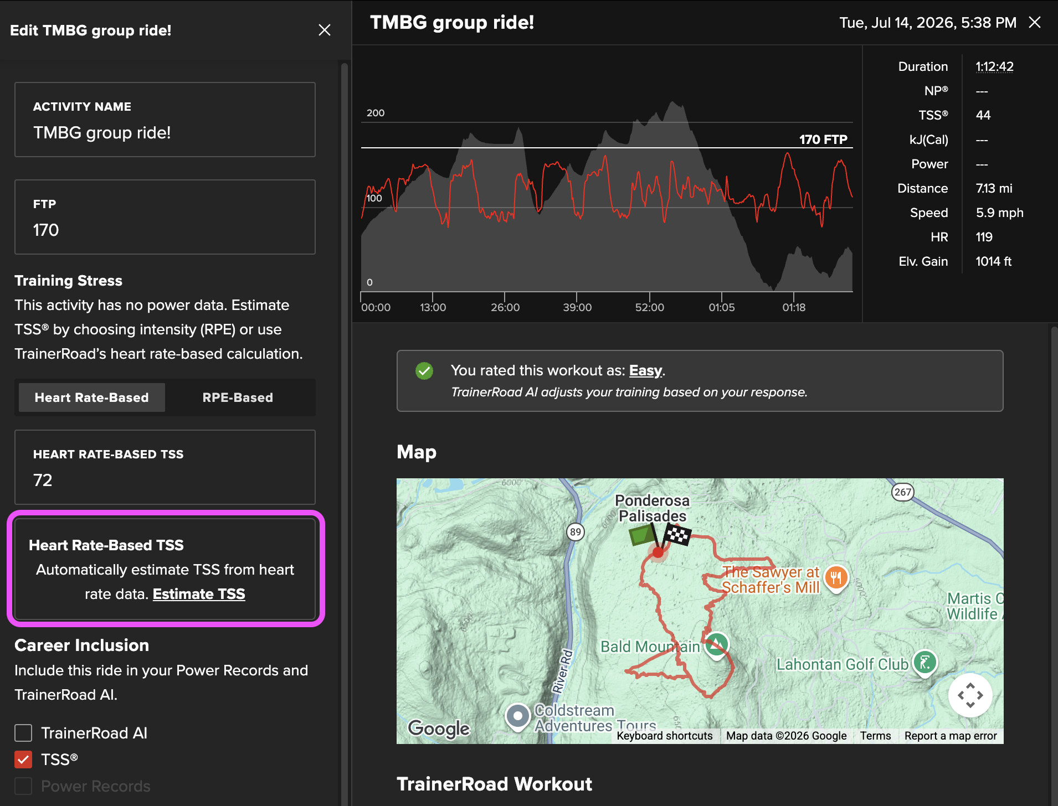Close the Edit TMBG group ride panel
The image size is (1058, 806).
pos(325,30)
